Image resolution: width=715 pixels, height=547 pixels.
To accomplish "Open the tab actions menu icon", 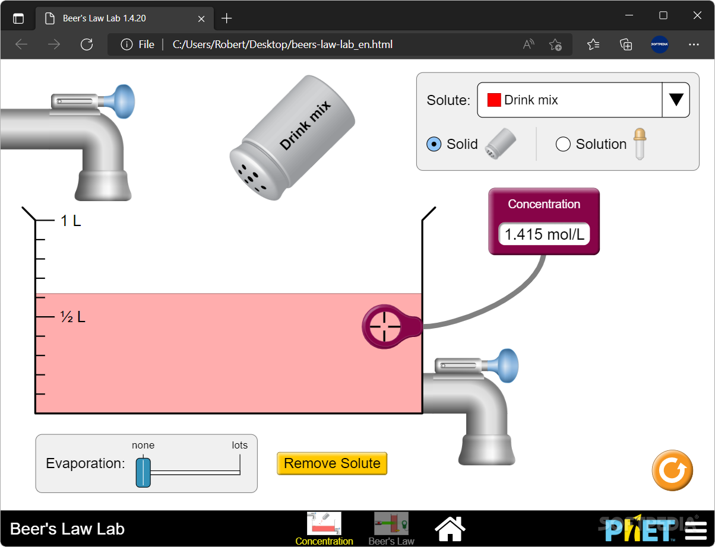I will [x=18, y=18].
